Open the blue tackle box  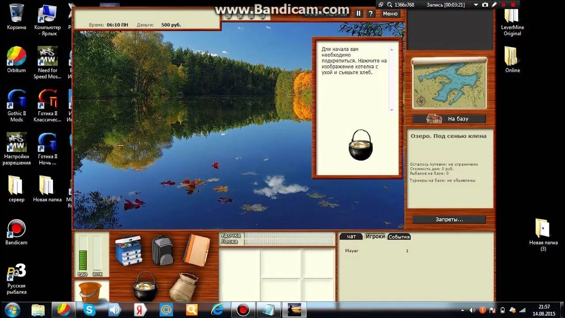128,250
